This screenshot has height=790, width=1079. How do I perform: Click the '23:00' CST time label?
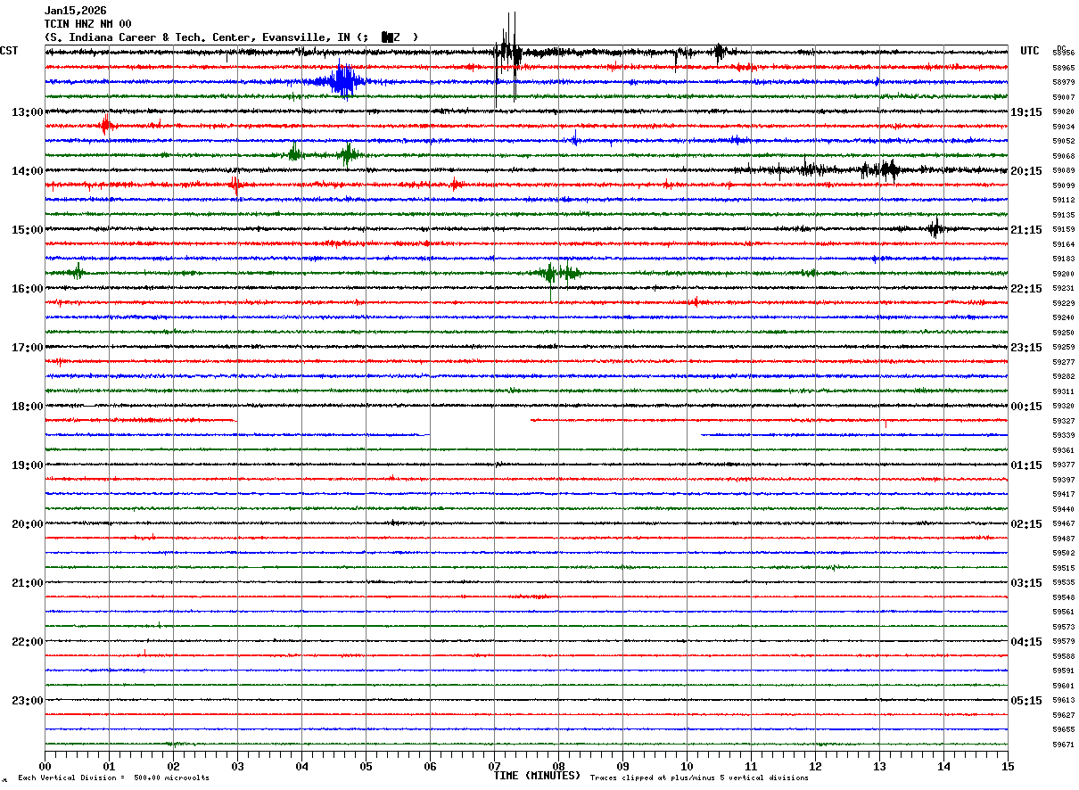pyautogui.click(x=27, y=701)
